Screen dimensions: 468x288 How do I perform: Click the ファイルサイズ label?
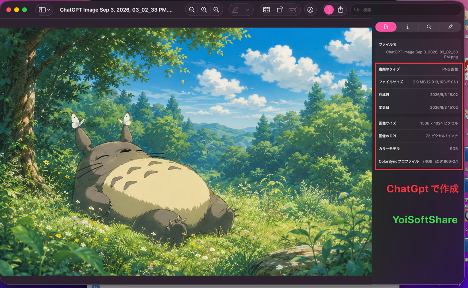click(391, 82)
